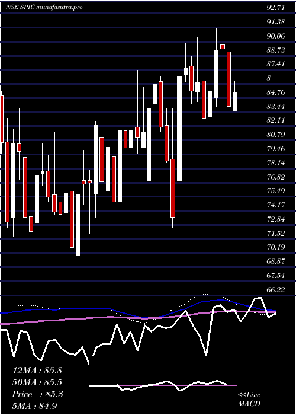296x415 pixels.
Task: Click the 78.14 price axis label
Action: coord(276,163)
